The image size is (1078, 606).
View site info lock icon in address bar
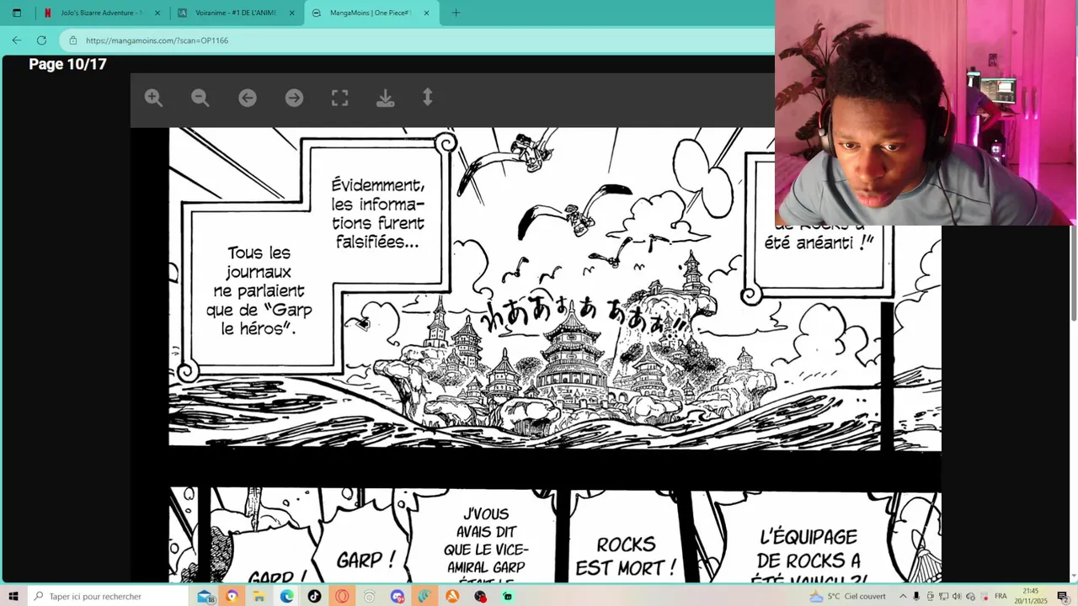coord(73,40)
